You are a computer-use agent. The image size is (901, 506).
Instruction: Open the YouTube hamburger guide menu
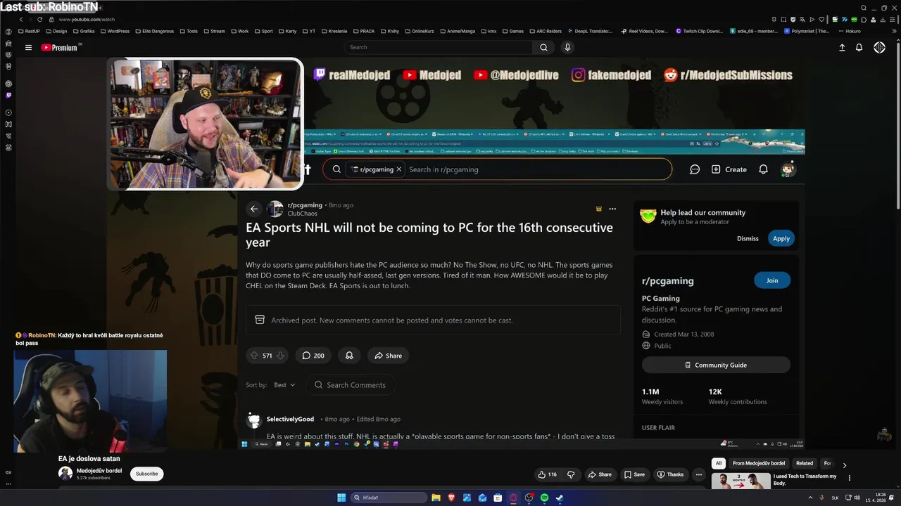28,48
